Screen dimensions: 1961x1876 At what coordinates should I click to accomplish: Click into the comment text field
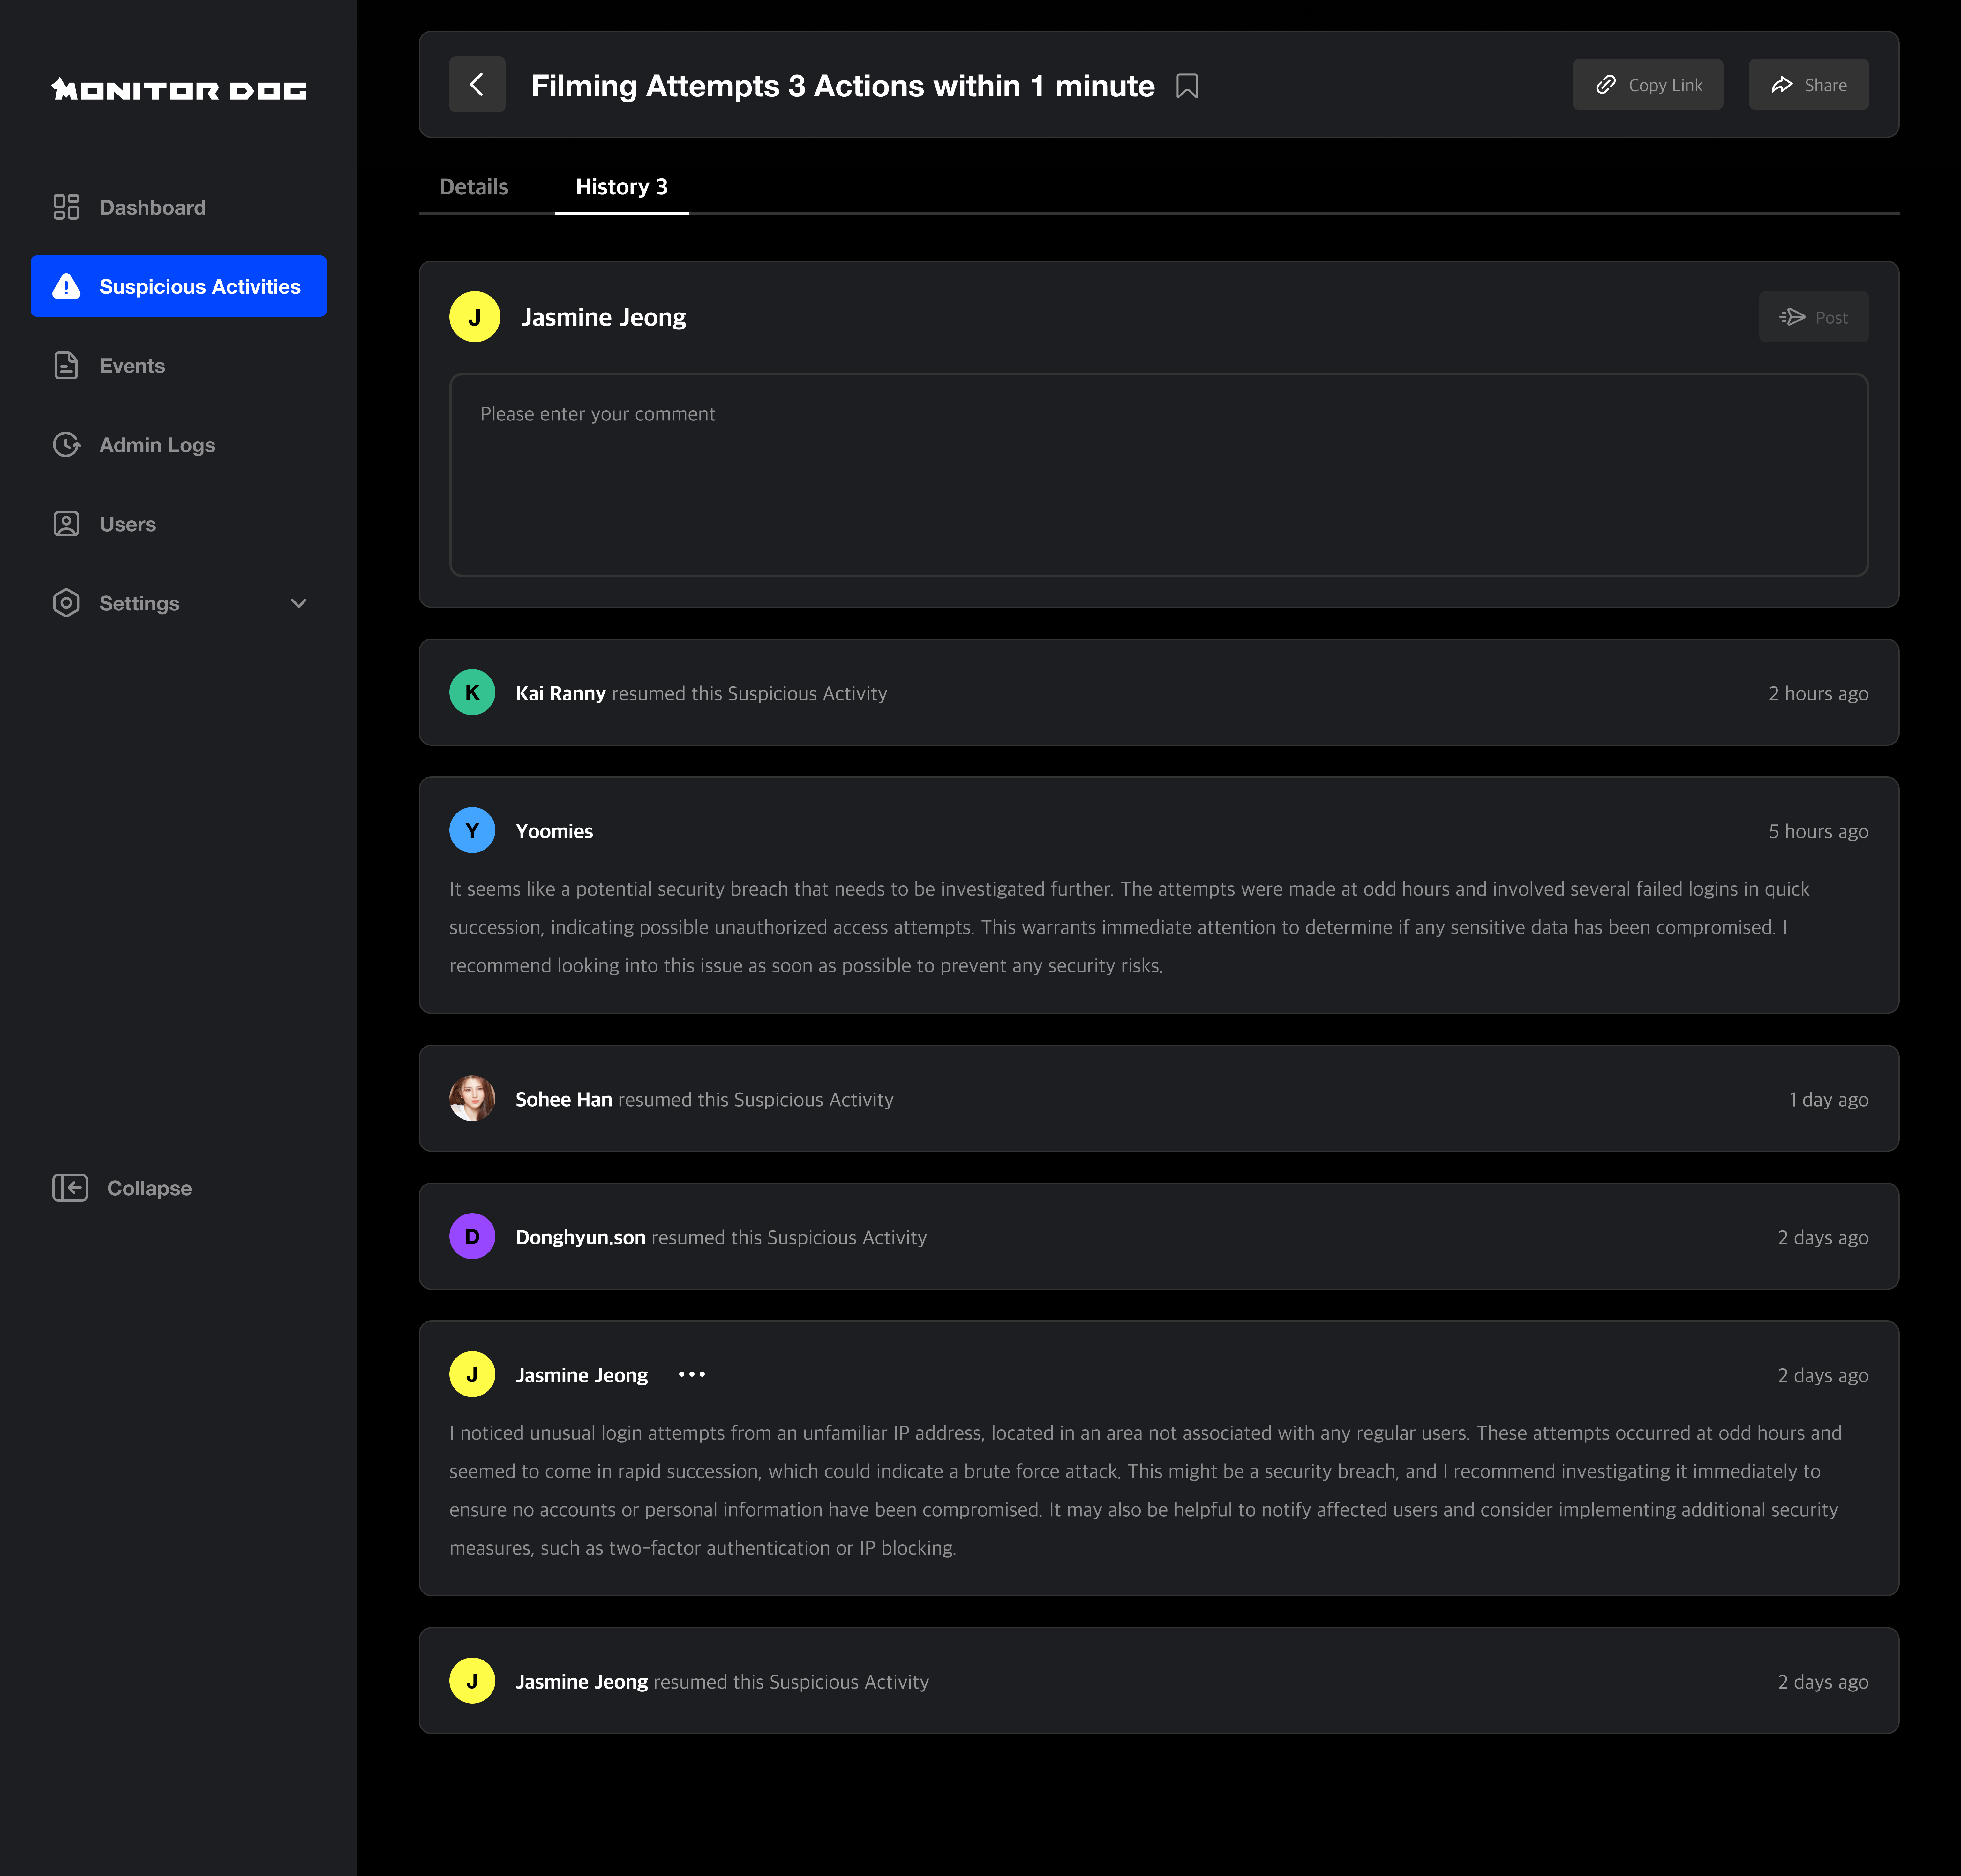point(1158,475)
